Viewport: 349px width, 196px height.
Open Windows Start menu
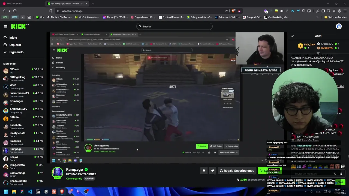tap(6, 192)
